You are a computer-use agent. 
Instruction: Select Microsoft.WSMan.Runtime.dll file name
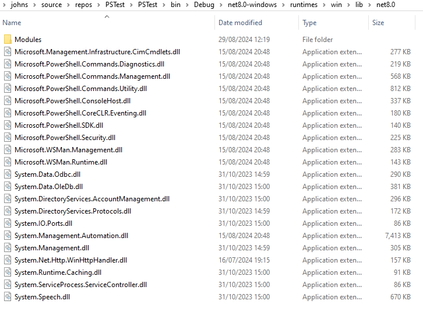click(x=61, y=162)
